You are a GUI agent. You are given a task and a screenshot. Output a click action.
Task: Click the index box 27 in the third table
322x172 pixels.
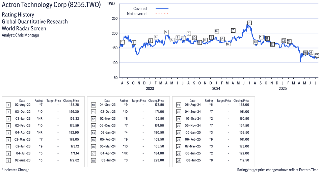click(179, 161)
